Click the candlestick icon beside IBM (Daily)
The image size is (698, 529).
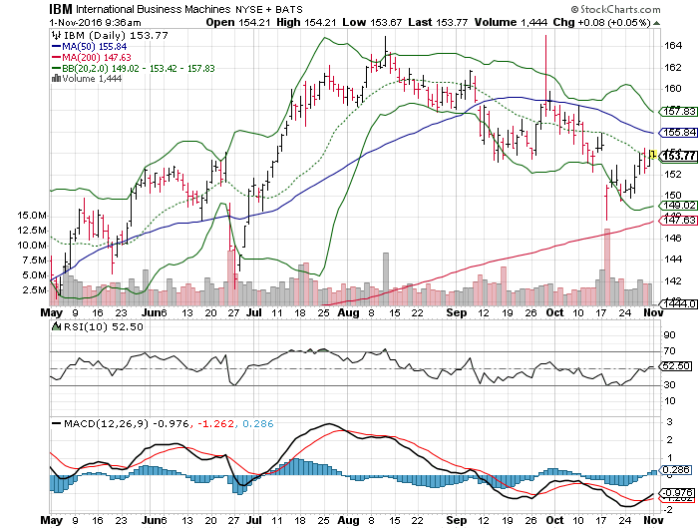coord(56,35)
